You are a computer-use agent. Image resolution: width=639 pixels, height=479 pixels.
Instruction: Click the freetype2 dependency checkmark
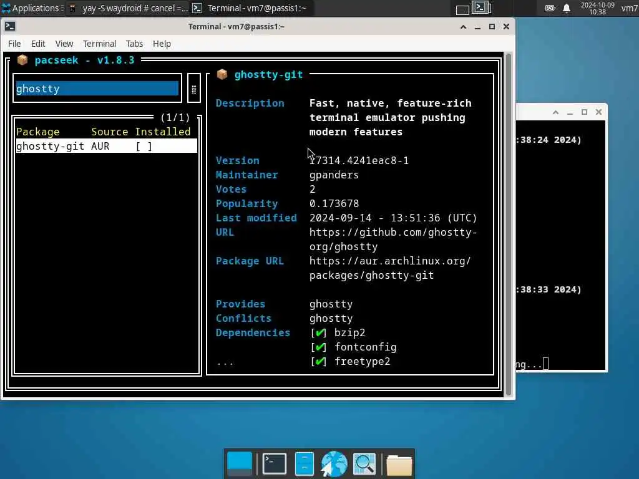319,361
